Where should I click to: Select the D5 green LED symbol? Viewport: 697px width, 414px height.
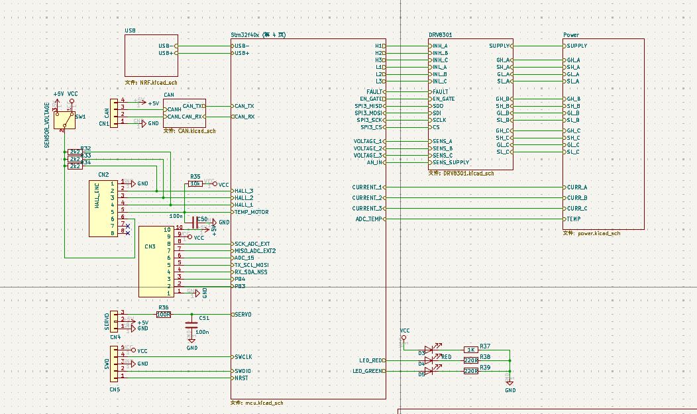[x=429, y=371]
